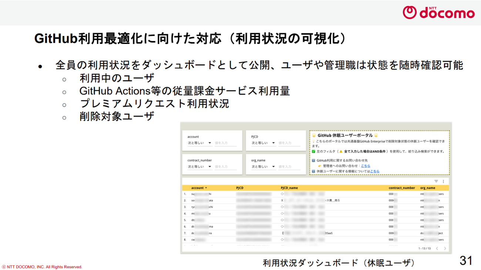Viewport: 481px width, 270px height.
Task: Click the table filter icon
Action: pyautogui.click(x=436, y=181)
